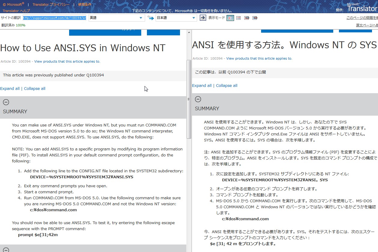Select fourth display mode icon, translation with hover
The width and height of the screenshot is (378, 252).
tap(255, 18)
